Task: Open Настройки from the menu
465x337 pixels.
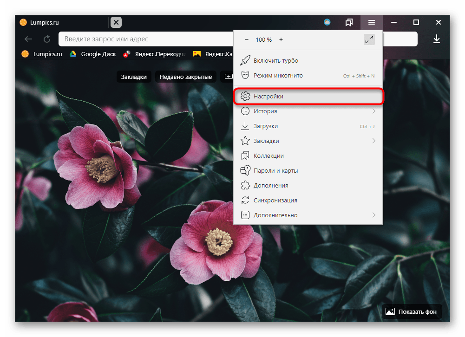Action: click(268, 97)
